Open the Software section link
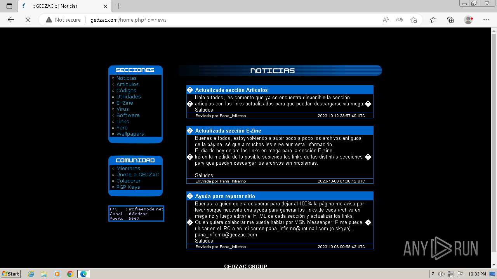Image resolution: width=497 pixels, height=279 pixels. 128,115
